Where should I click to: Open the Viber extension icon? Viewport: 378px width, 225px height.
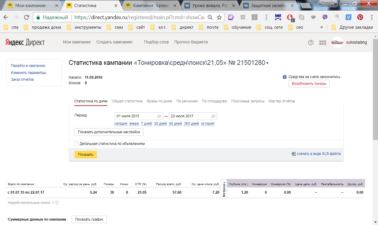325,17
